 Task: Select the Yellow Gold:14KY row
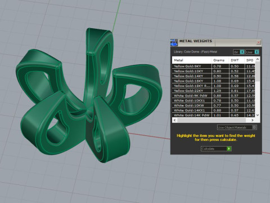[x=214, y=76]
